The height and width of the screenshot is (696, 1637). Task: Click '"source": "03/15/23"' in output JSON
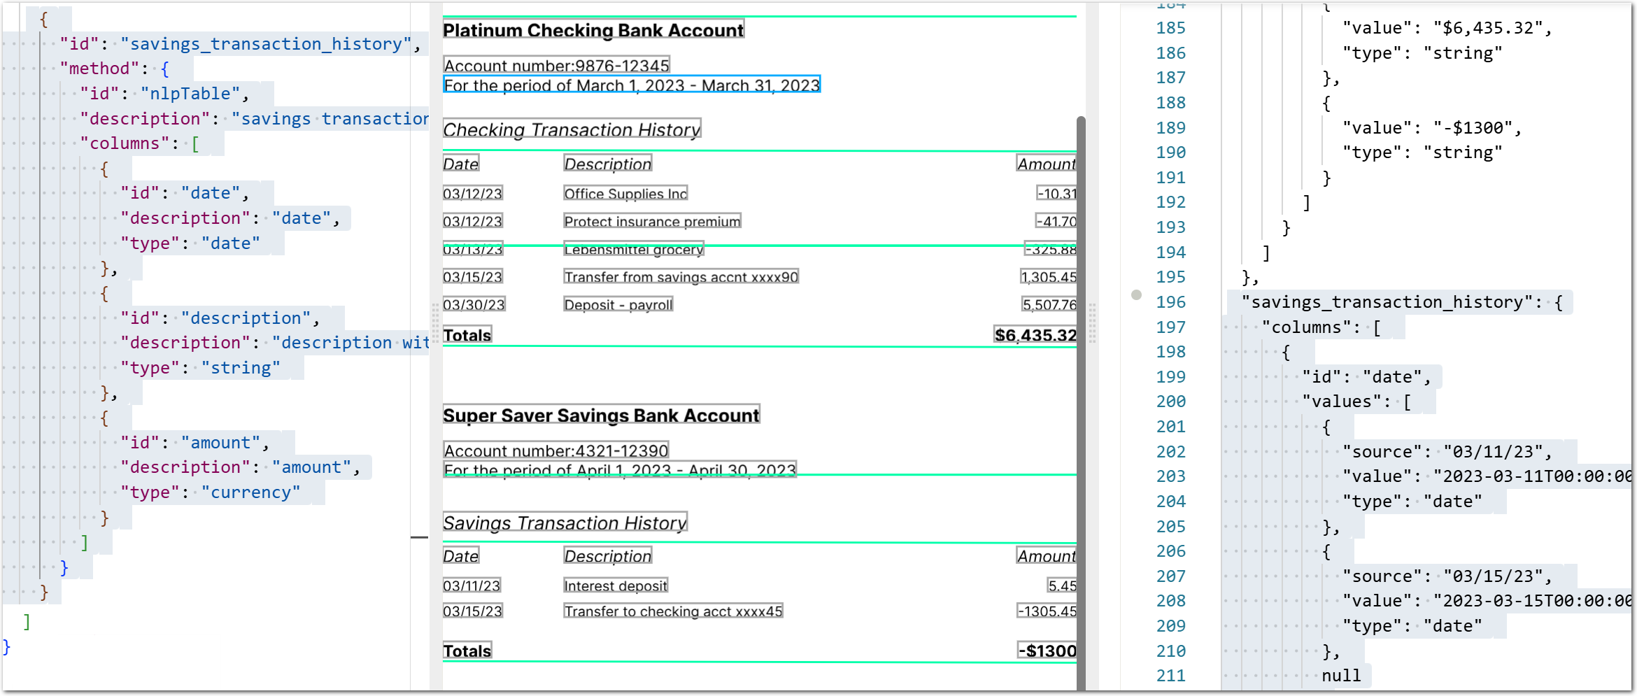[x=1443, y=576]
